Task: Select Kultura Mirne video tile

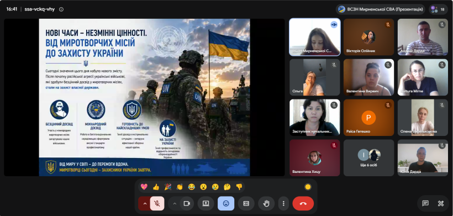Action: click(423, 77)
